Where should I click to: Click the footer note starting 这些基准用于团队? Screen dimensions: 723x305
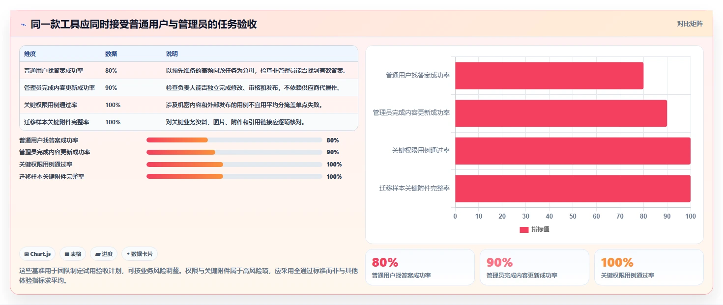tap(188, 276)
